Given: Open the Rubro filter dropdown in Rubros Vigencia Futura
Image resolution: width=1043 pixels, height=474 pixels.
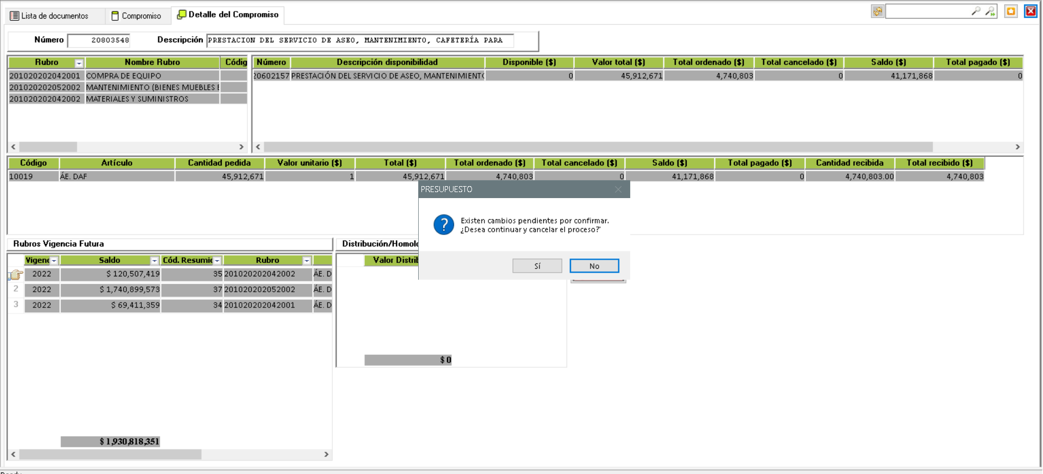Looking at the screenshot, I should point(307,261).
